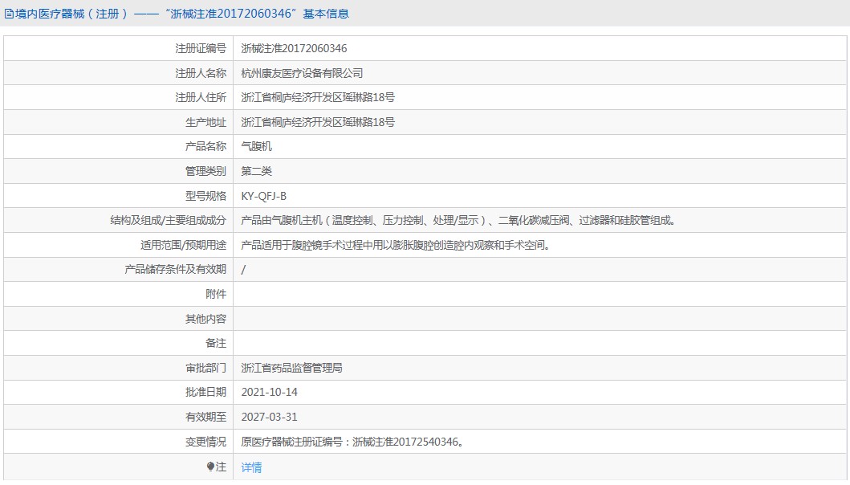Click the 注册人住所 label
850x485 pixels.
point(201,98)
